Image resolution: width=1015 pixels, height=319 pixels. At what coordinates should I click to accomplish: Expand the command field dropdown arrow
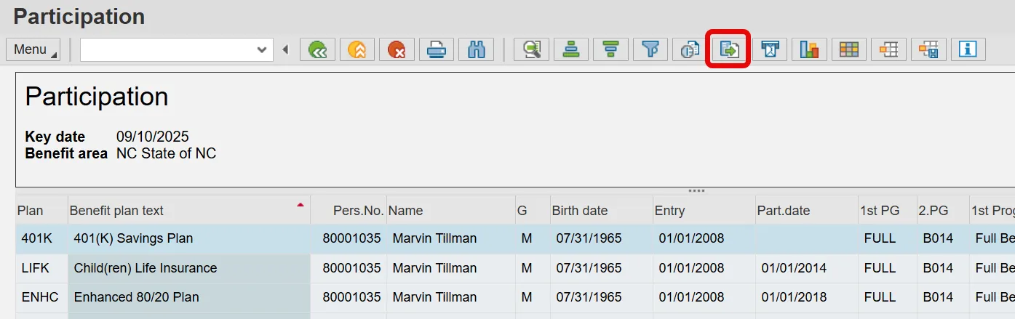click(x=262, y=50)
